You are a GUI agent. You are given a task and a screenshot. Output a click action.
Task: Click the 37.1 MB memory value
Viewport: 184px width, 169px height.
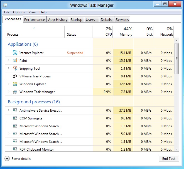tap(125, 111)
